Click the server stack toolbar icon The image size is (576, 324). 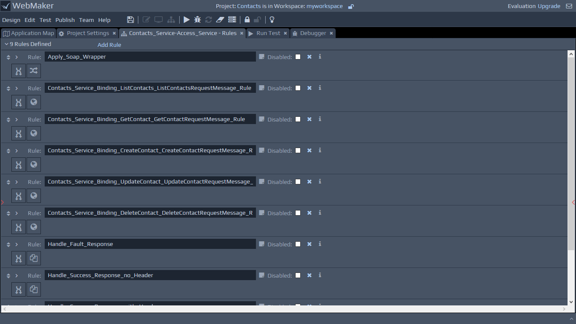coord(232,20)
